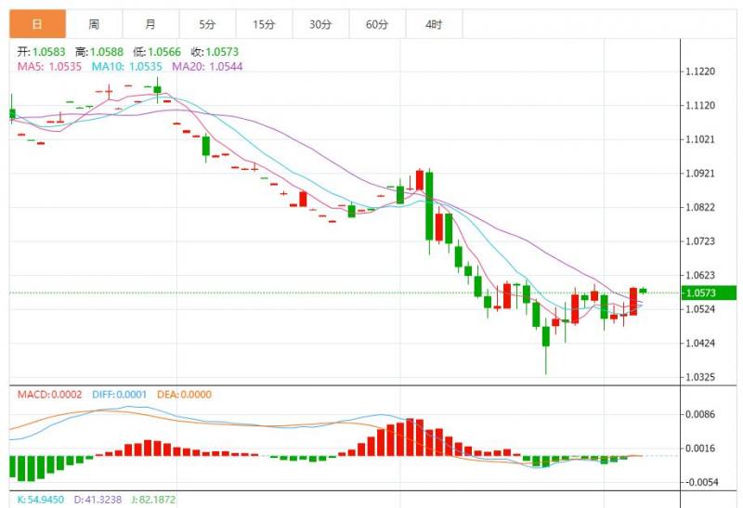
Task: Open the 15分 timeframe tab
Action: coord(264,24)
